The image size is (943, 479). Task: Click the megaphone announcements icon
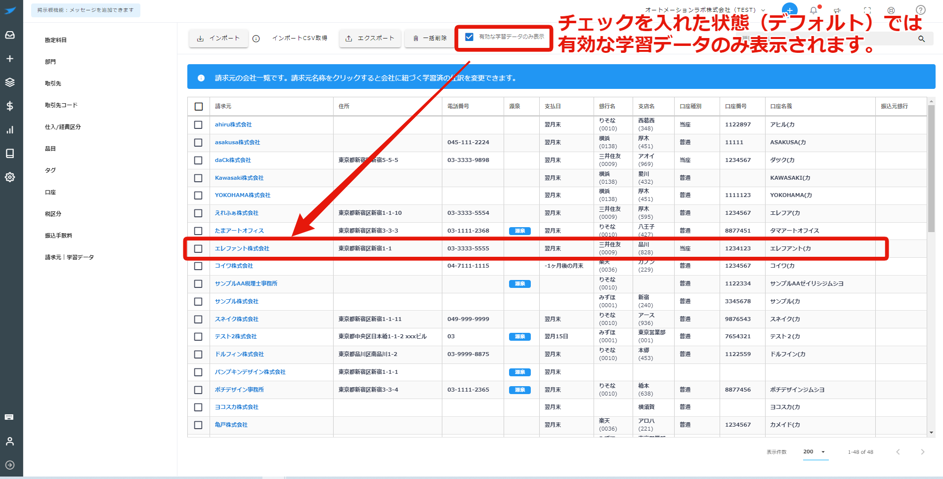(x=837, y=10)
